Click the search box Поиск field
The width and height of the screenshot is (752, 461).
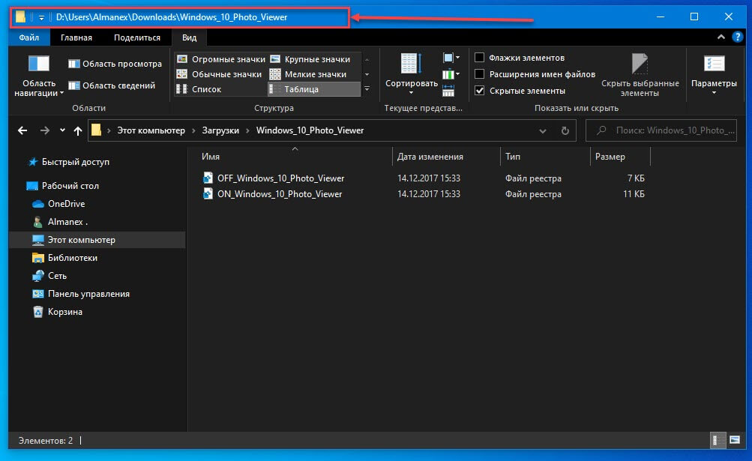point(661,130)
